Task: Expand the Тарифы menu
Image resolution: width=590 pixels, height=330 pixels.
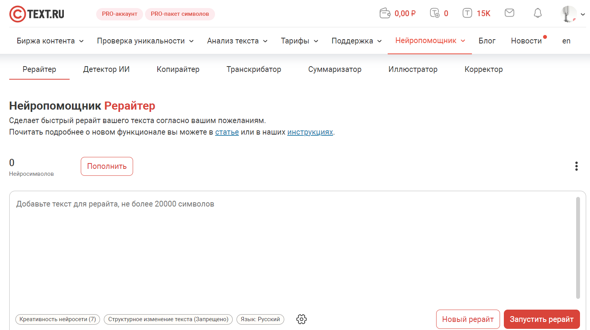Action: pos(300,41)
